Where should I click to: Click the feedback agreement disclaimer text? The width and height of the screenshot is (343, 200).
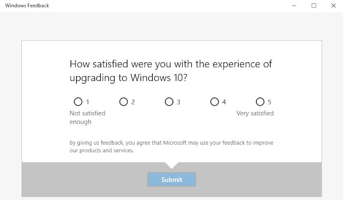point(171,146)
